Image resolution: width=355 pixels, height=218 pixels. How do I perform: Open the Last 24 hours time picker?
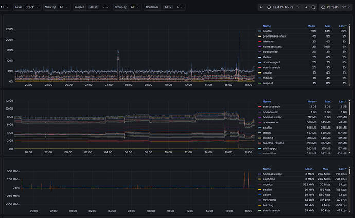click(x=283, y=7)
